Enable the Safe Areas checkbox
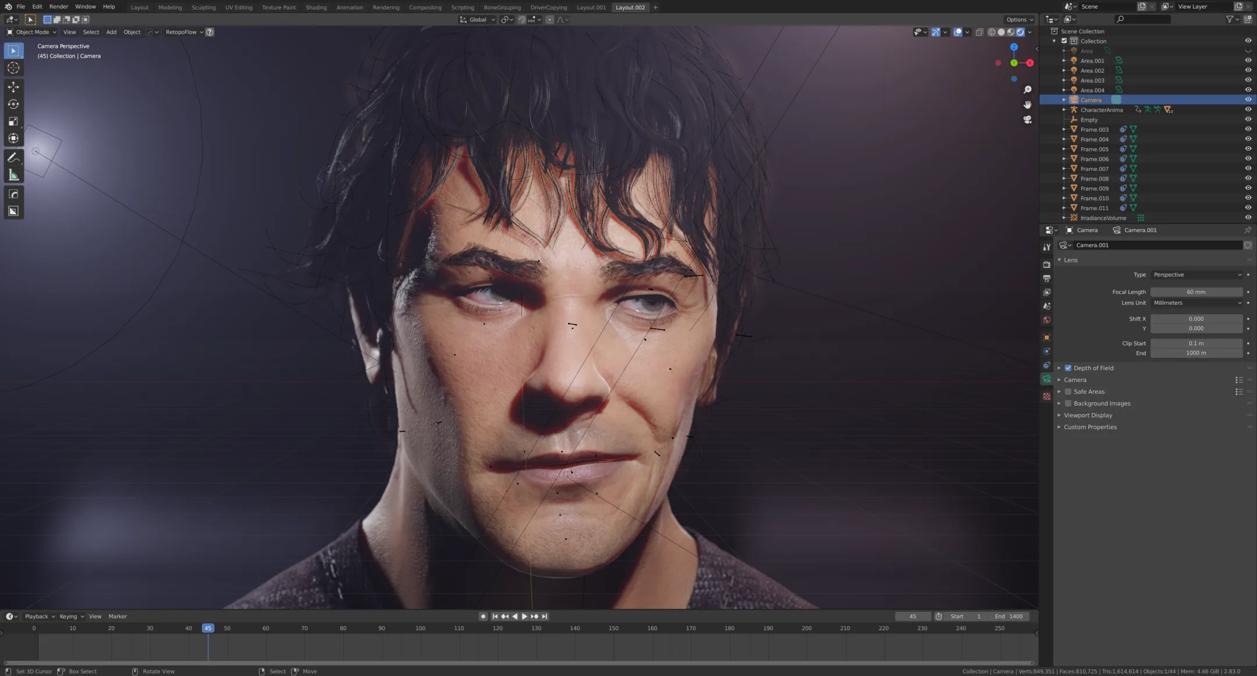The image size is (1257, 676). pyautogui.click(x=1068, y=392)
